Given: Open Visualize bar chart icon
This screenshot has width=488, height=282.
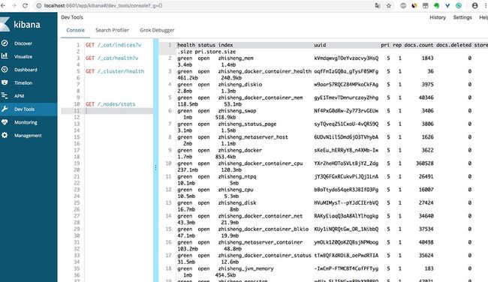Looking at the screenshot, I should point(5,56).
